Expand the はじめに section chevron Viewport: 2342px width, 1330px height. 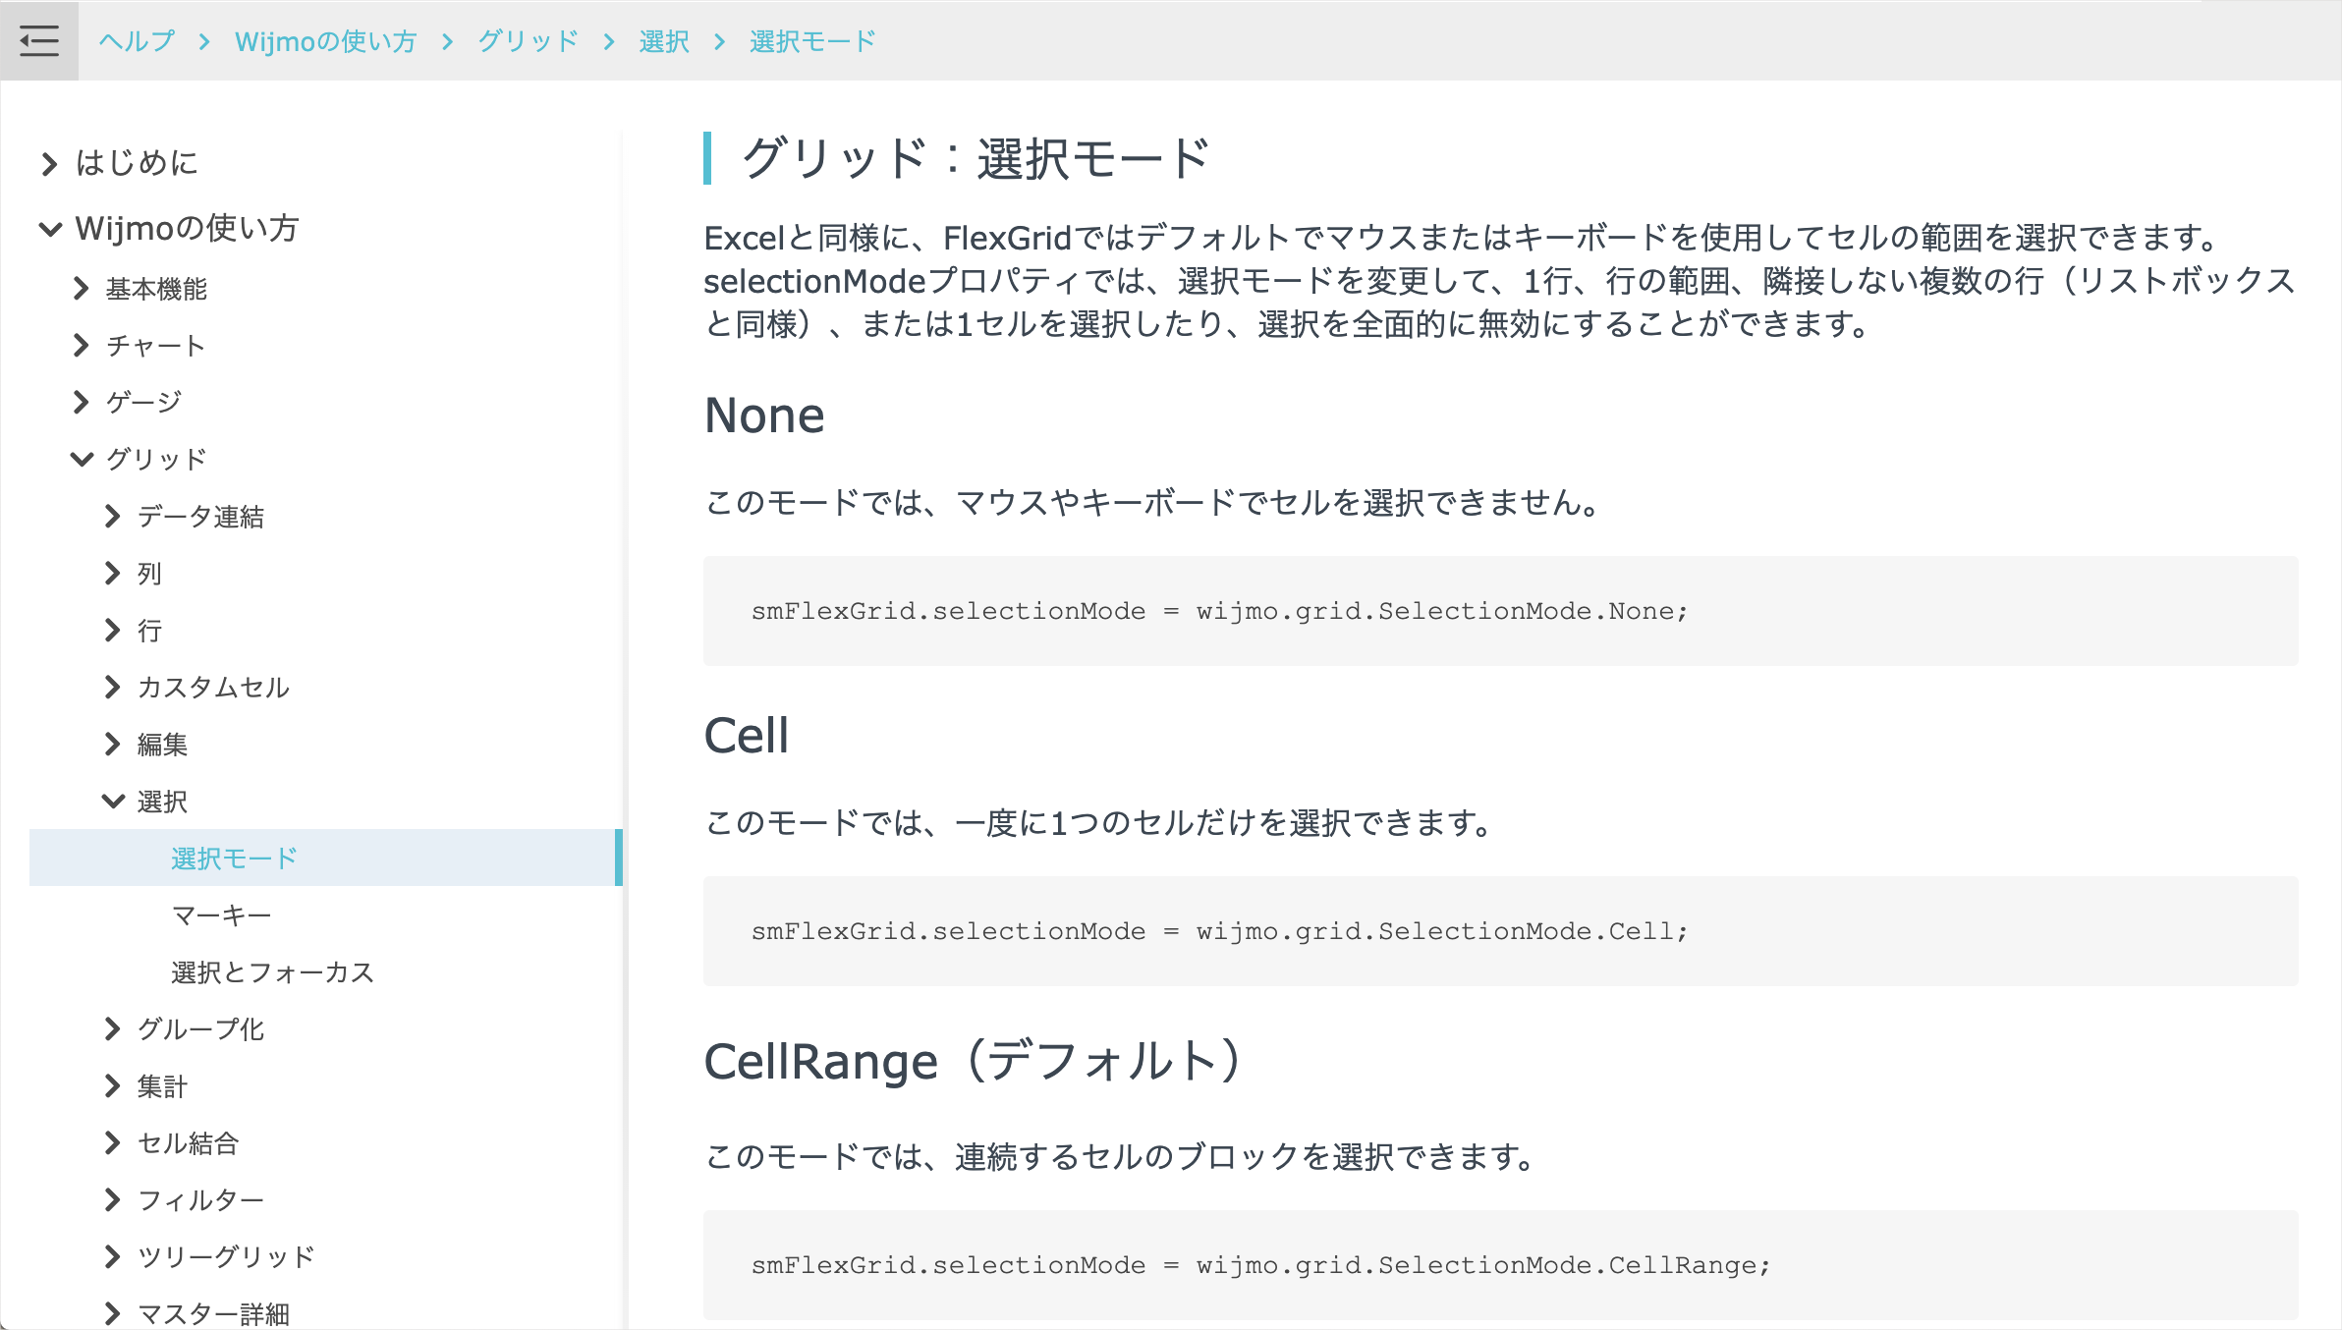(x=49, y=163)
